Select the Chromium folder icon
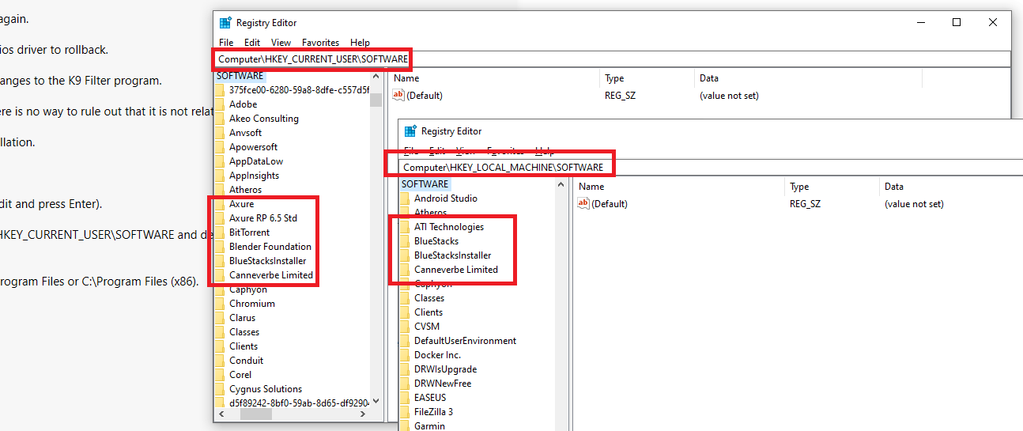Viewport: 1023px width, 431px height. click(220, 304)
